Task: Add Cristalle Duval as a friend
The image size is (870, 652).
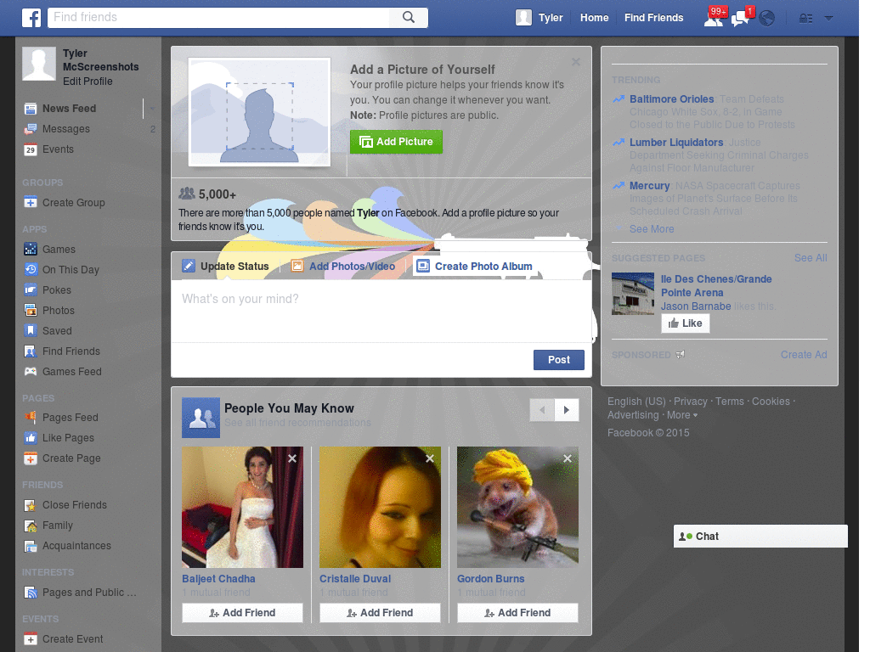Action: point(380,613)
